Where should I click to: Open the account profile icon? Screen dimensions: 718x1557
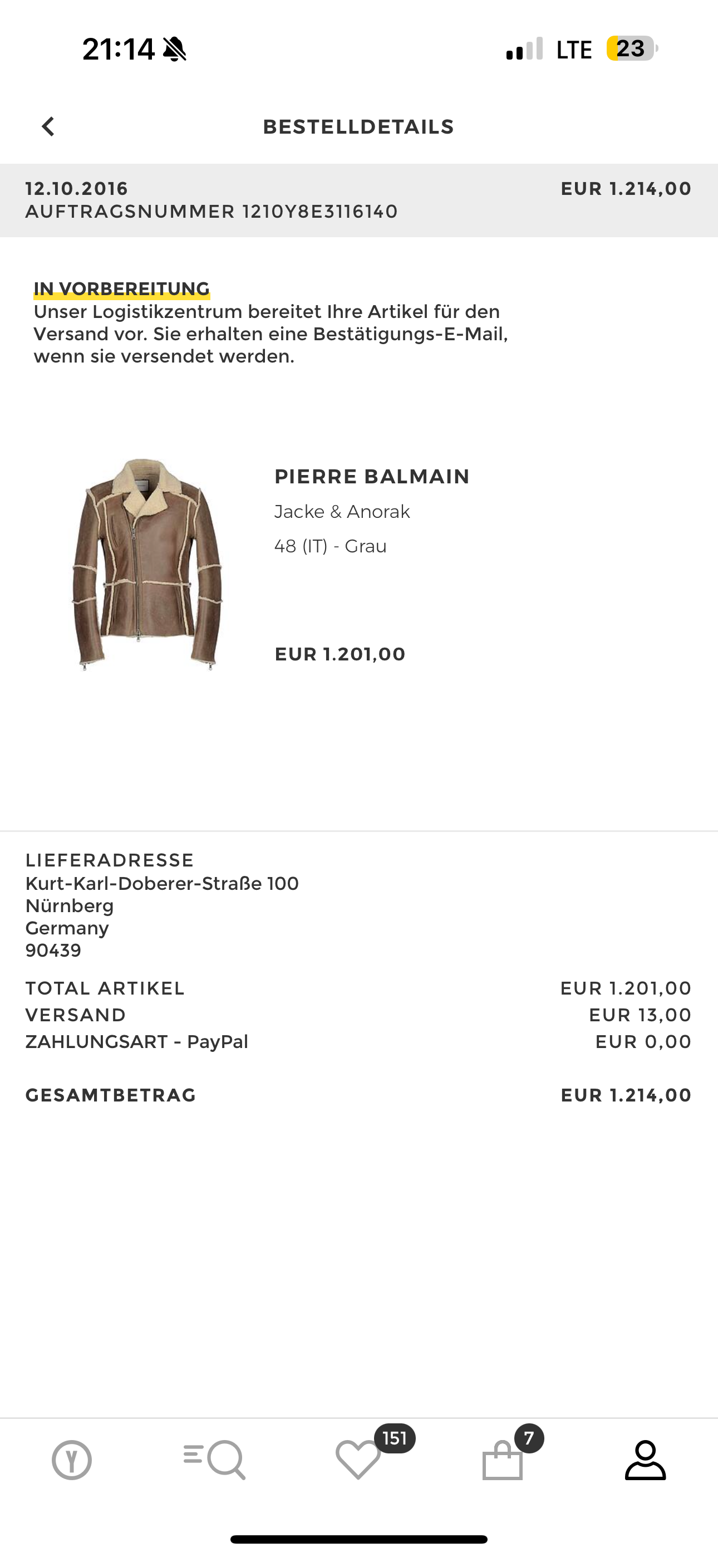pyautogui.click(x=645, y=1460)
